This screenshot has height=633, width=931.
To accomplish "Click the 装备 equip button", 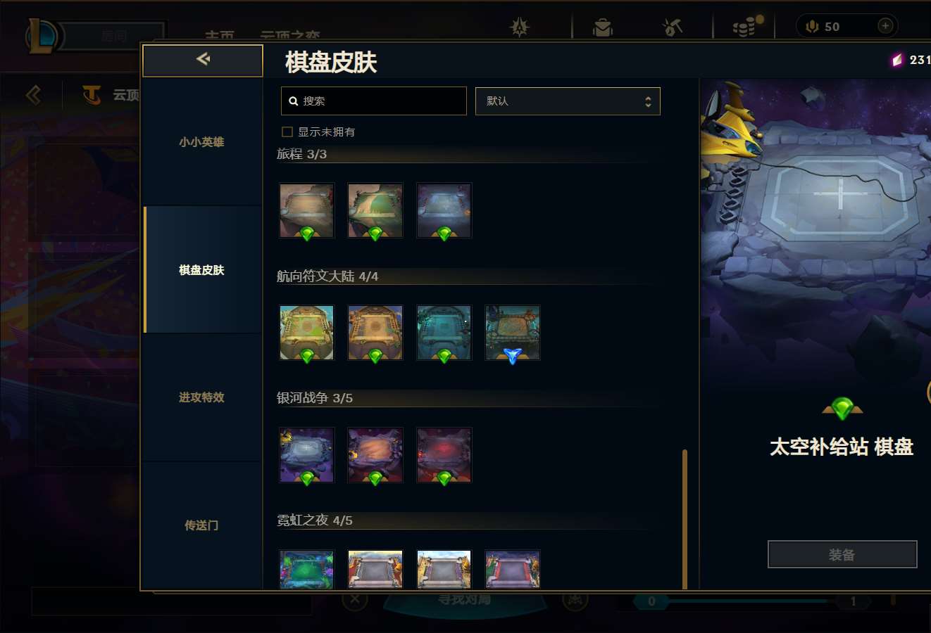I will click(x=842, y=554).
